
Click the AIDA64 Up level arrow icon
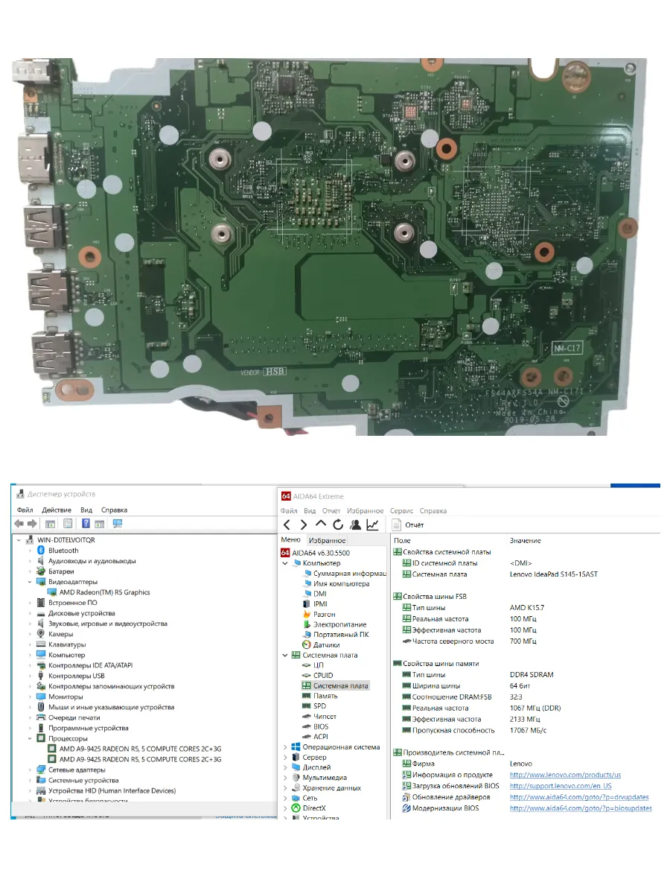(x=321, y=524)
